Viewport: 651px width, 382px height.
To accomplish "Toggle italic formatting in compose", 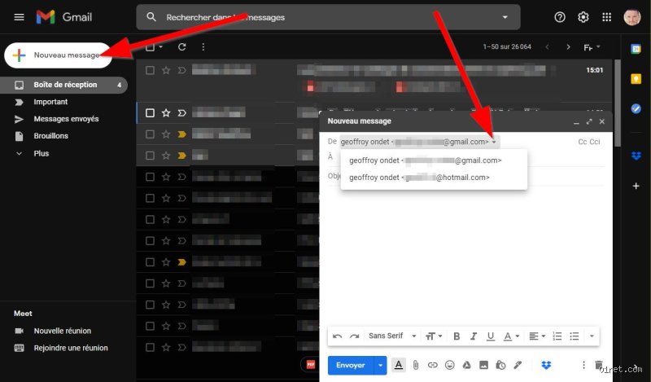I will (474, 336).
